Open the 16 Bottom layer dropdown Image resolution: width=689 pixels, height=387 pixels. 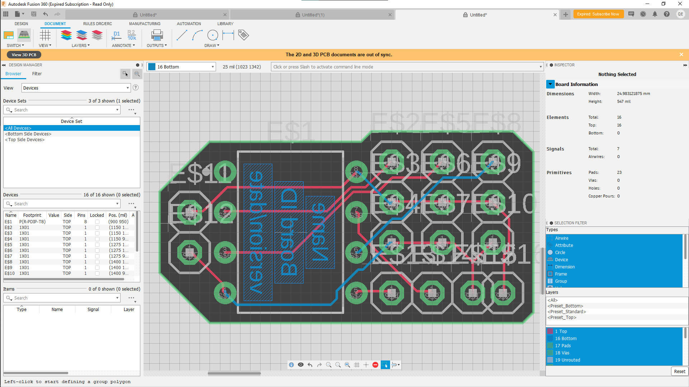click(x=212, y=67)
